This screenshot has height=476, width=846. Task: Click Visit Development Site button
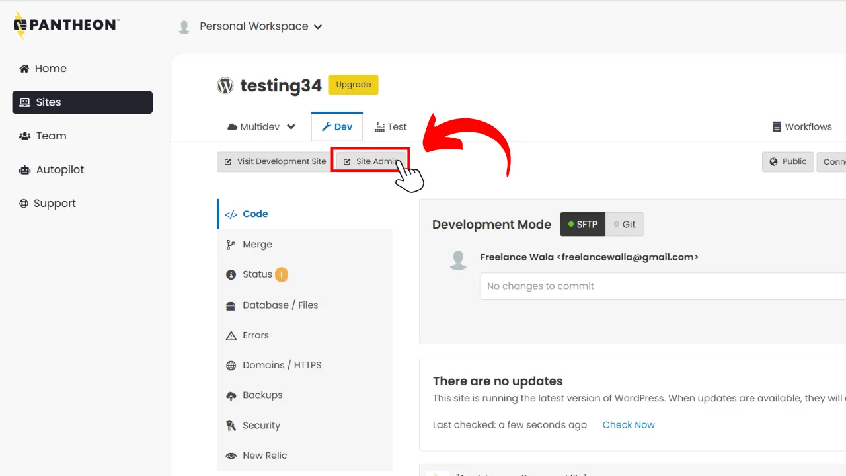coord(275,162)
